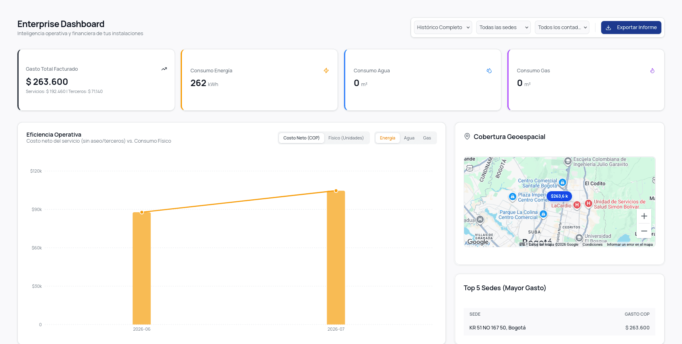
Task: Select the Agua chart tab
Action: (409, 138)
